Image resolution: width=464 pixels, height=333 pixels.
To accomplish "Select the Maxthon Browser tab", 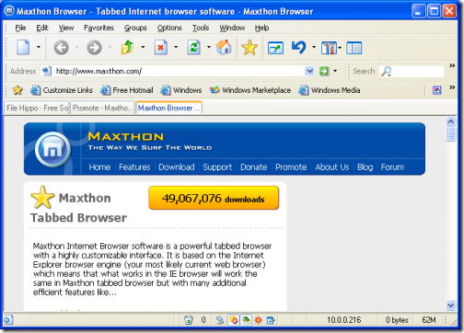I will [168, 108].
